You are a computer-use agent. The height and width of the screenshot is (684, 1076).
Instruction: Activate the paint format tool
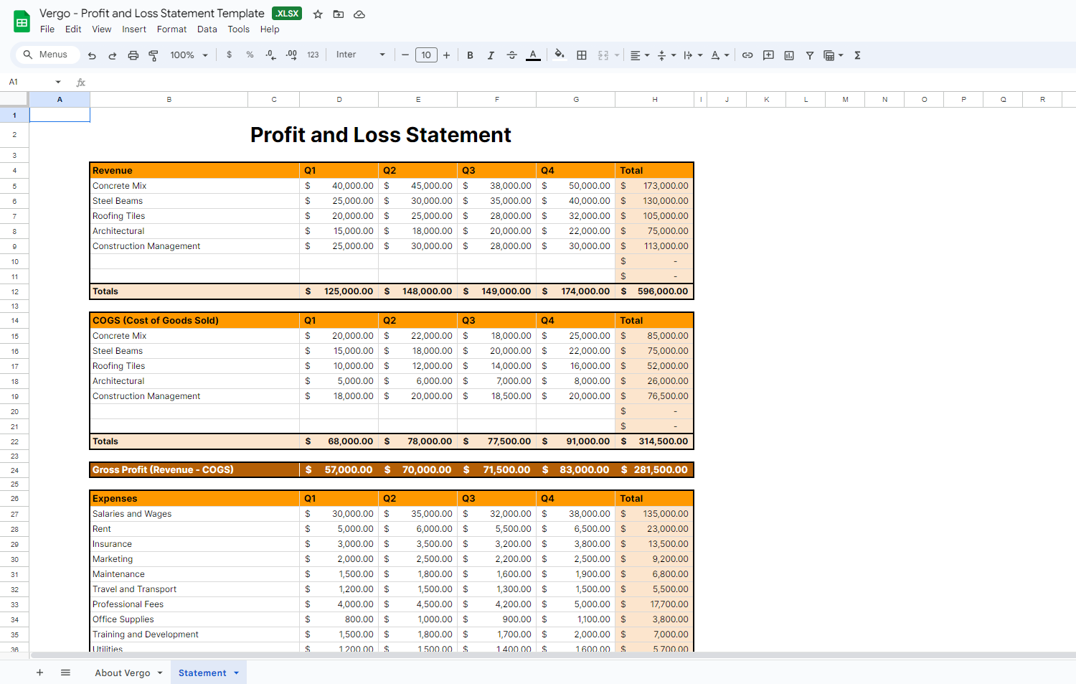pos(154,55)
